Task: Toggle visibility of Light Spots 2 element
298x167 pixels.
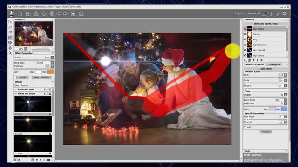Action: 245,50
